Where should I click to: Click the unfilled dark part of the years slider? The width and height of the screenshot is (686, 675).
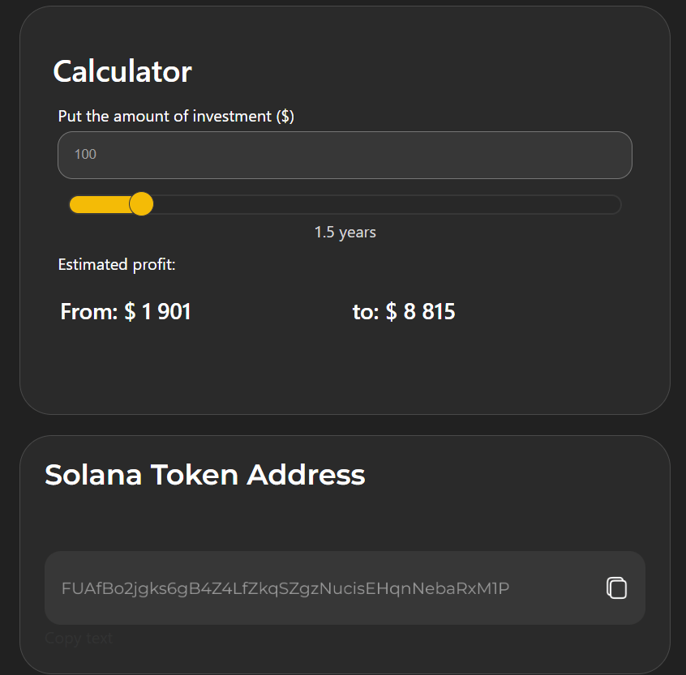click(387, 204)
